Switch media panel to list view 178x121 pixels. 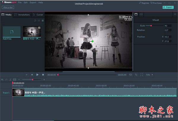[39, 20]
